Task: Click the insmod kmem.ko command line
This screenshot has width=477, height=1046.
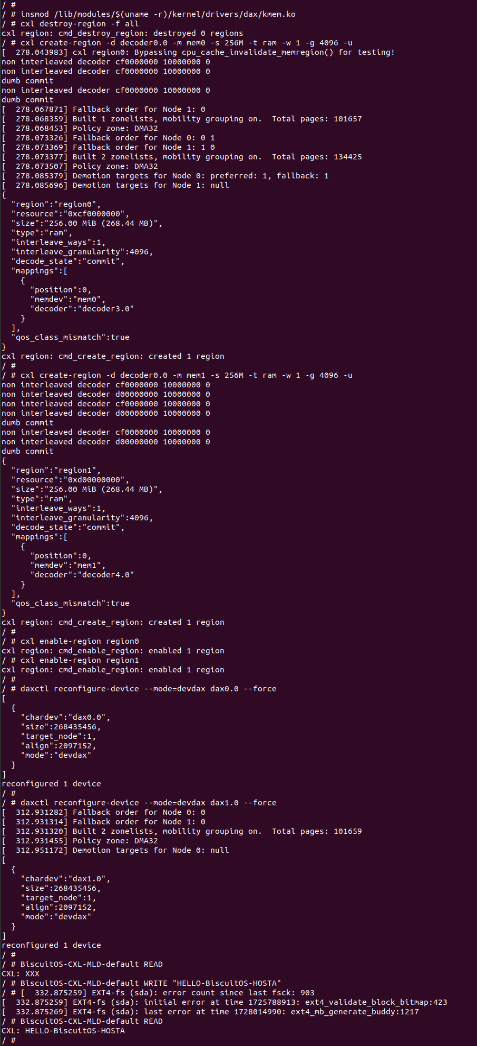Action: coord(158,14)
